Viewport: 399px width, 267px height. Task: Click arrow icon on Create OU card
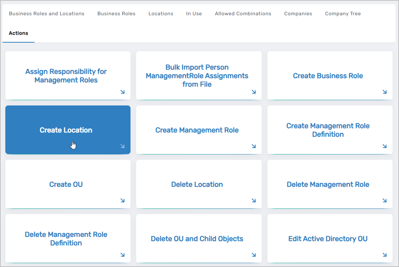(x=122, y=201)
